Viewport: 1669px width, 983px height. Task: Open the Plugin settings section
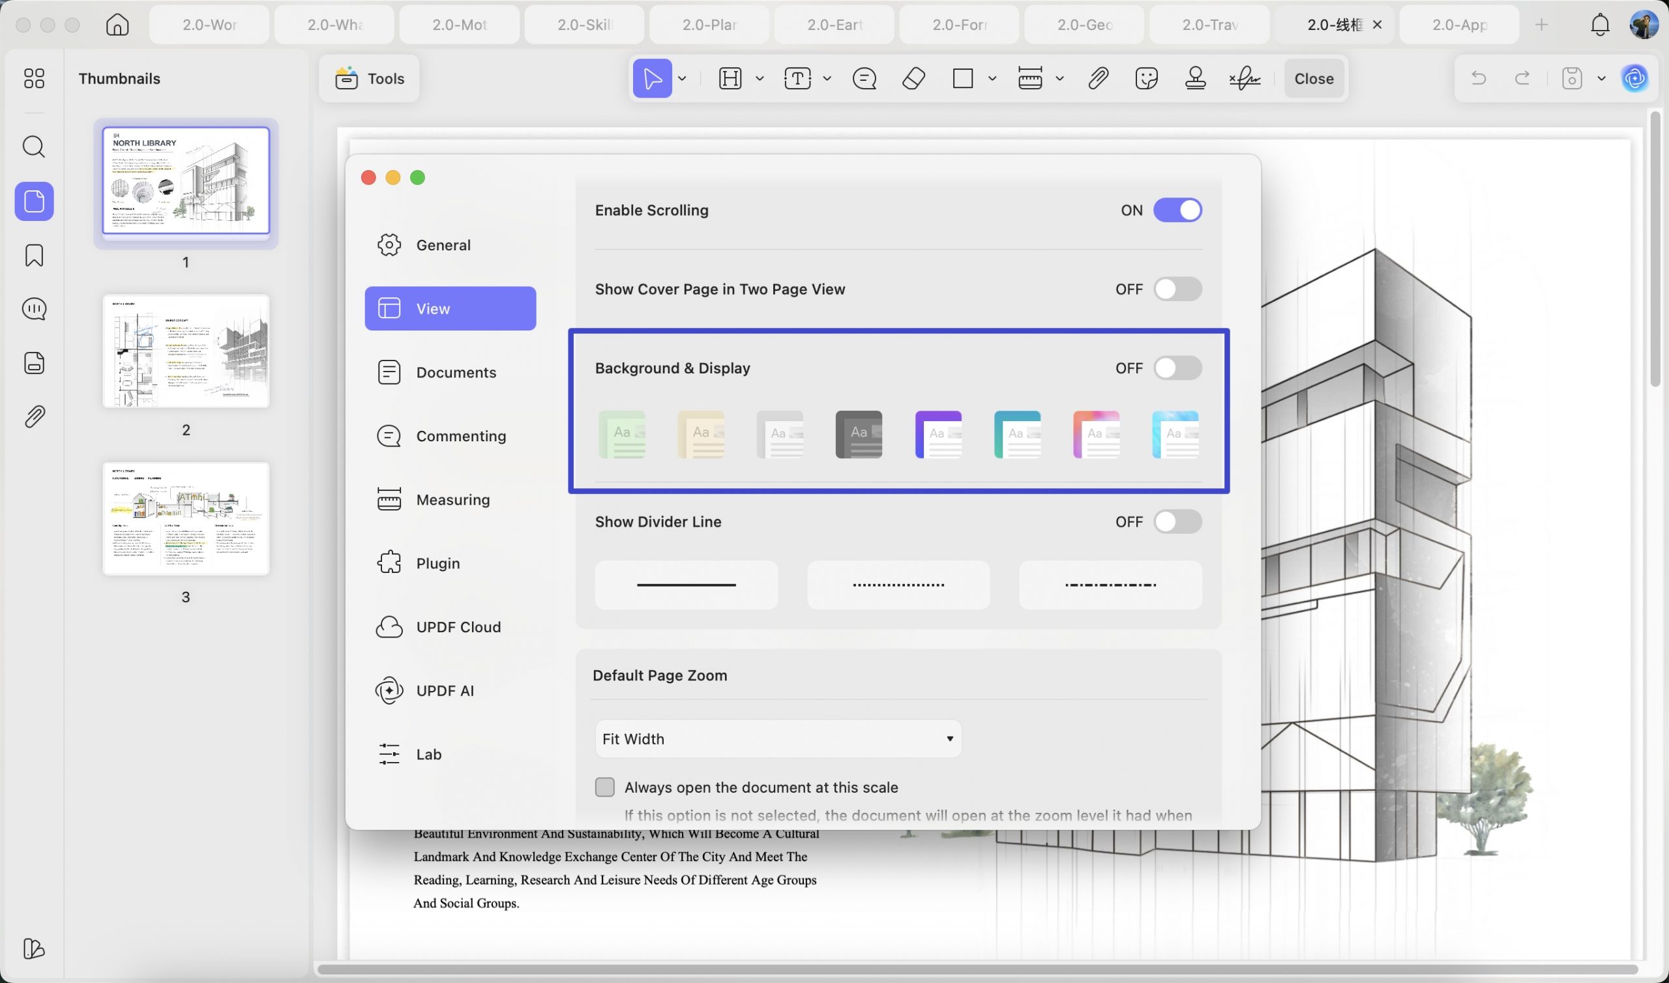pos(450,563)
